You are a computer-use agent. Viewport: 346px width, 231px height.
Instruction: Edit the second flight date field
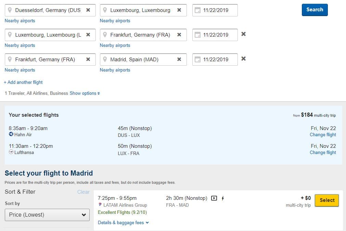(x=218, y=35)
